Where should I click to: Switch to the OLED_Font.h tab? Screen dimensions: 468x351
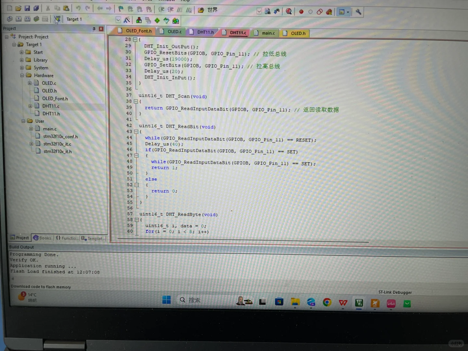coord(135,31)
